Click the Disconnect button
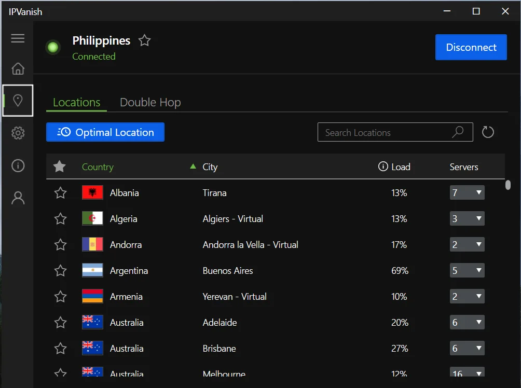Viewport: 521px width, 388px height. 471,47
